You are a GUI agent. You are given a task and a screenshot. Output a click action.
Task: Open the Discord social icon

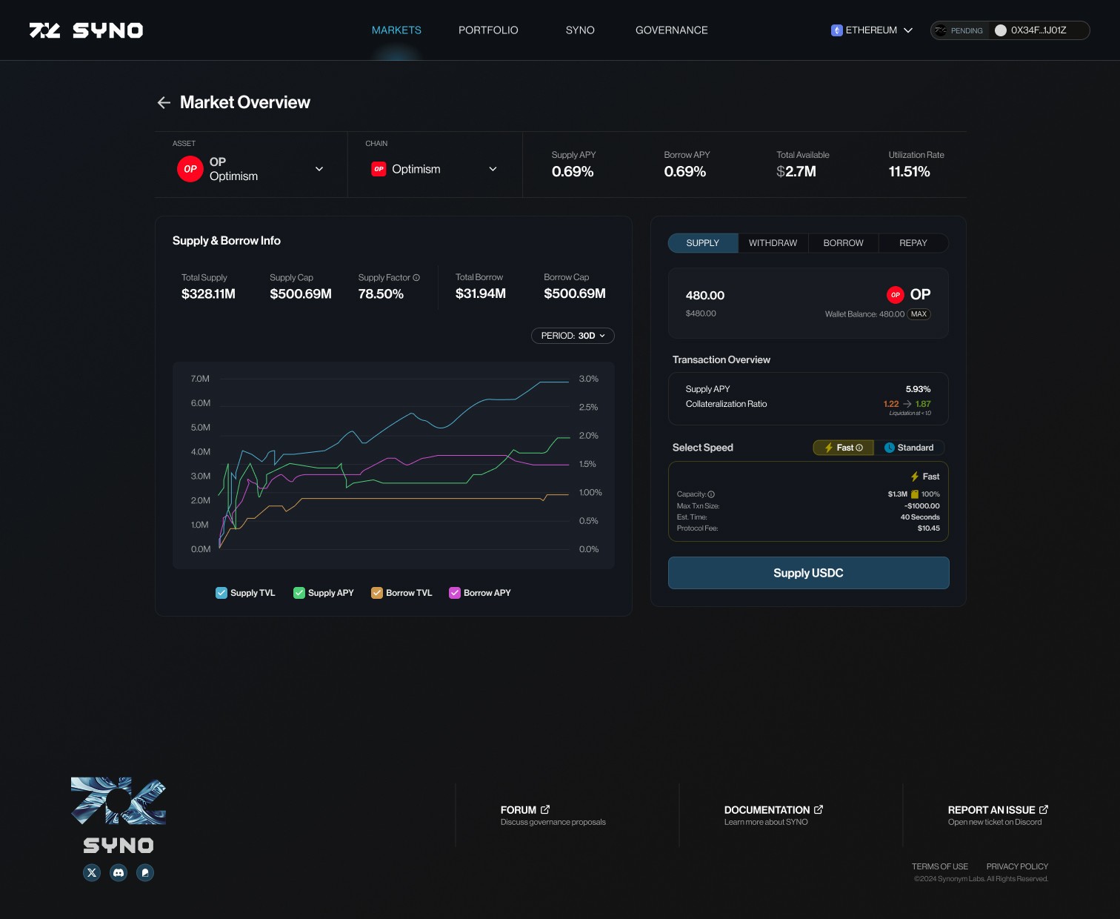[x=119, y=873]
